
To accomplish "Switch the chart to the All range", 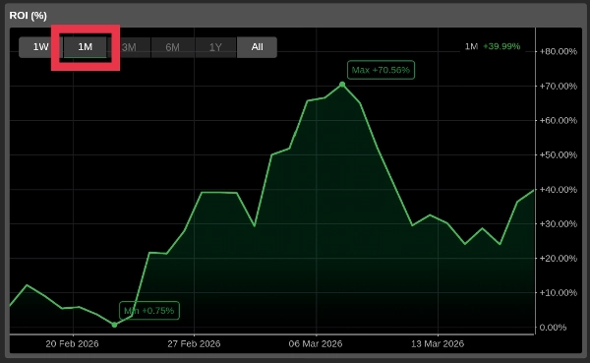I will pos(257,47).
